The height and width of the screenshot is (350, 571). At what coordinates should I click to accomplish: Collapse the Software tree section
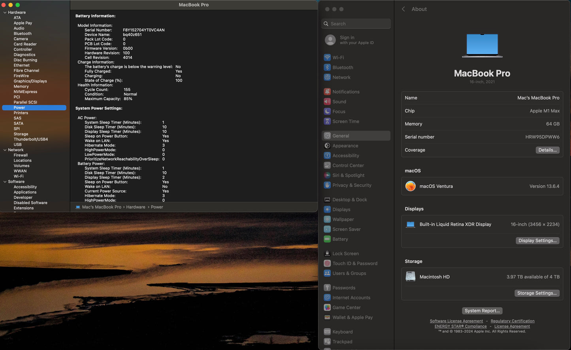[5, 182]
